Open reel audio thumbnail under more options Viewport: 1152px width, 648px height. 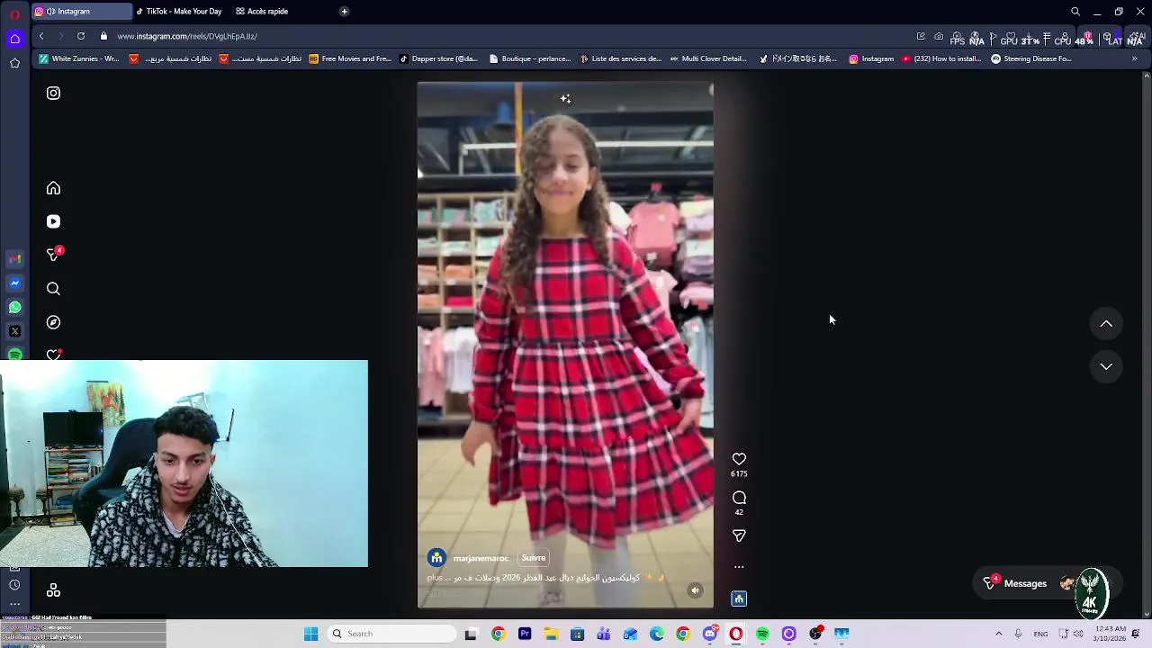(739, 598)
